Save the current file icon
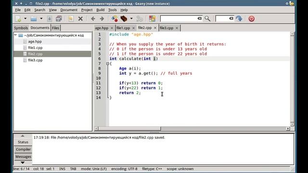The image size is (308, 173). [50, 19]
